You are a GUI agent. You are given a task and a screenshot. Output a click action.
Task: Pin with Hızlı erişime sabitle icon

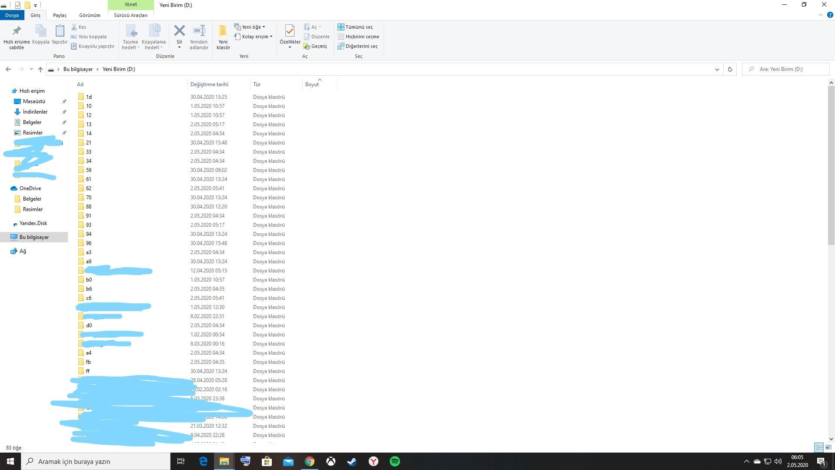pos(17,31)
